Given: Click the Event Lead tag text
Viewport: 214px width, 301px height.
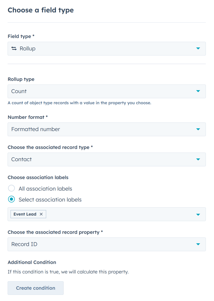Looking at the screenshot, I should tap(25, 214).
